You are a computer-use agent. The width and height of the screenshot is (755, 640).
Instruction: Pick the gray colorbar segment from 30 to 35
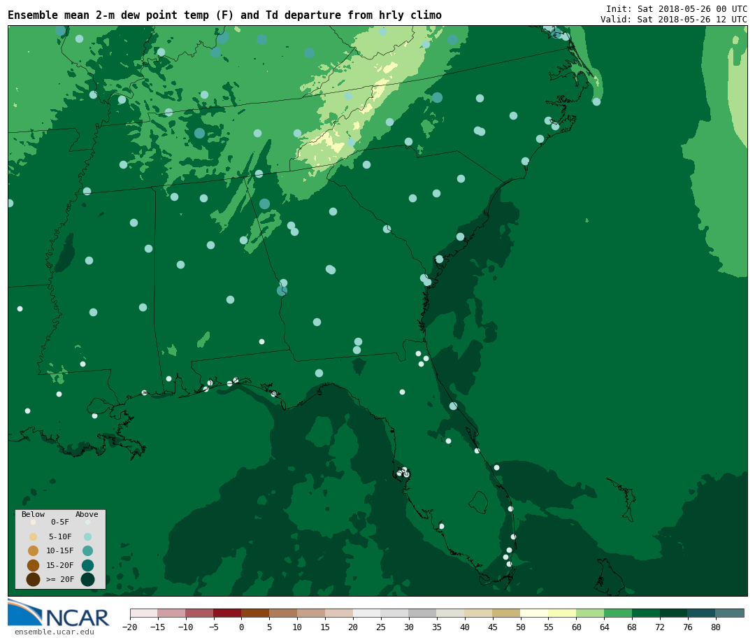click(423, 613)
